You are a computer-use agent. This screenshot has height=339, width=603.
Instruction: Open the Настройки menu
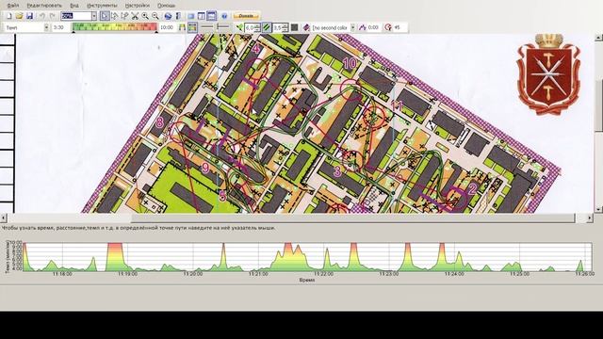coord(138,6)
